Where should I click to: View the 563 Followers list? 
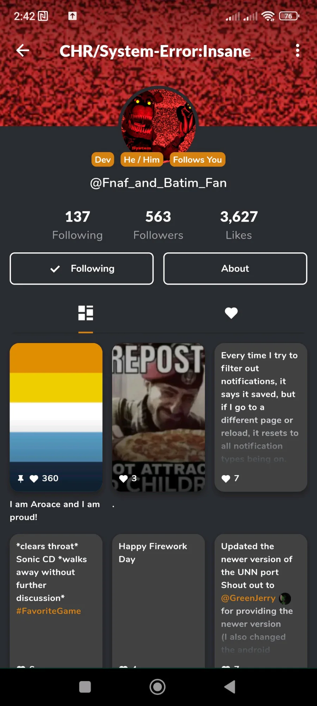[x=158, y=225]
